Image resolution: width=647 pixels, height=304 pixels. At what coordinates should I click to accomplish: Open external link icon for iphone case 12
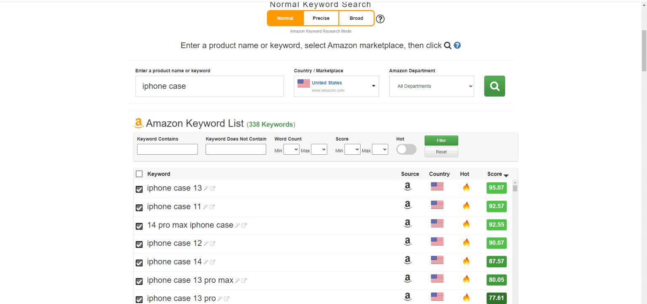(213, 243)
